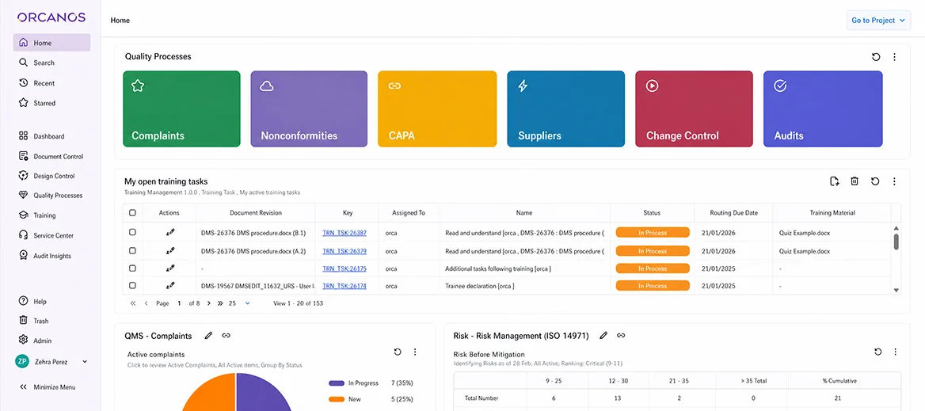Click the Trash bin sidebar icon

[x=24, y=321]
